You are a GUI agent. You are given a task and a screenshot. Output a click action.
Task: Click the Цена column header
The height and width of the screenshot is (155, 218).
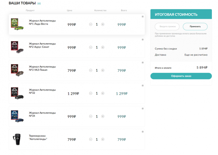pos(69,11)
